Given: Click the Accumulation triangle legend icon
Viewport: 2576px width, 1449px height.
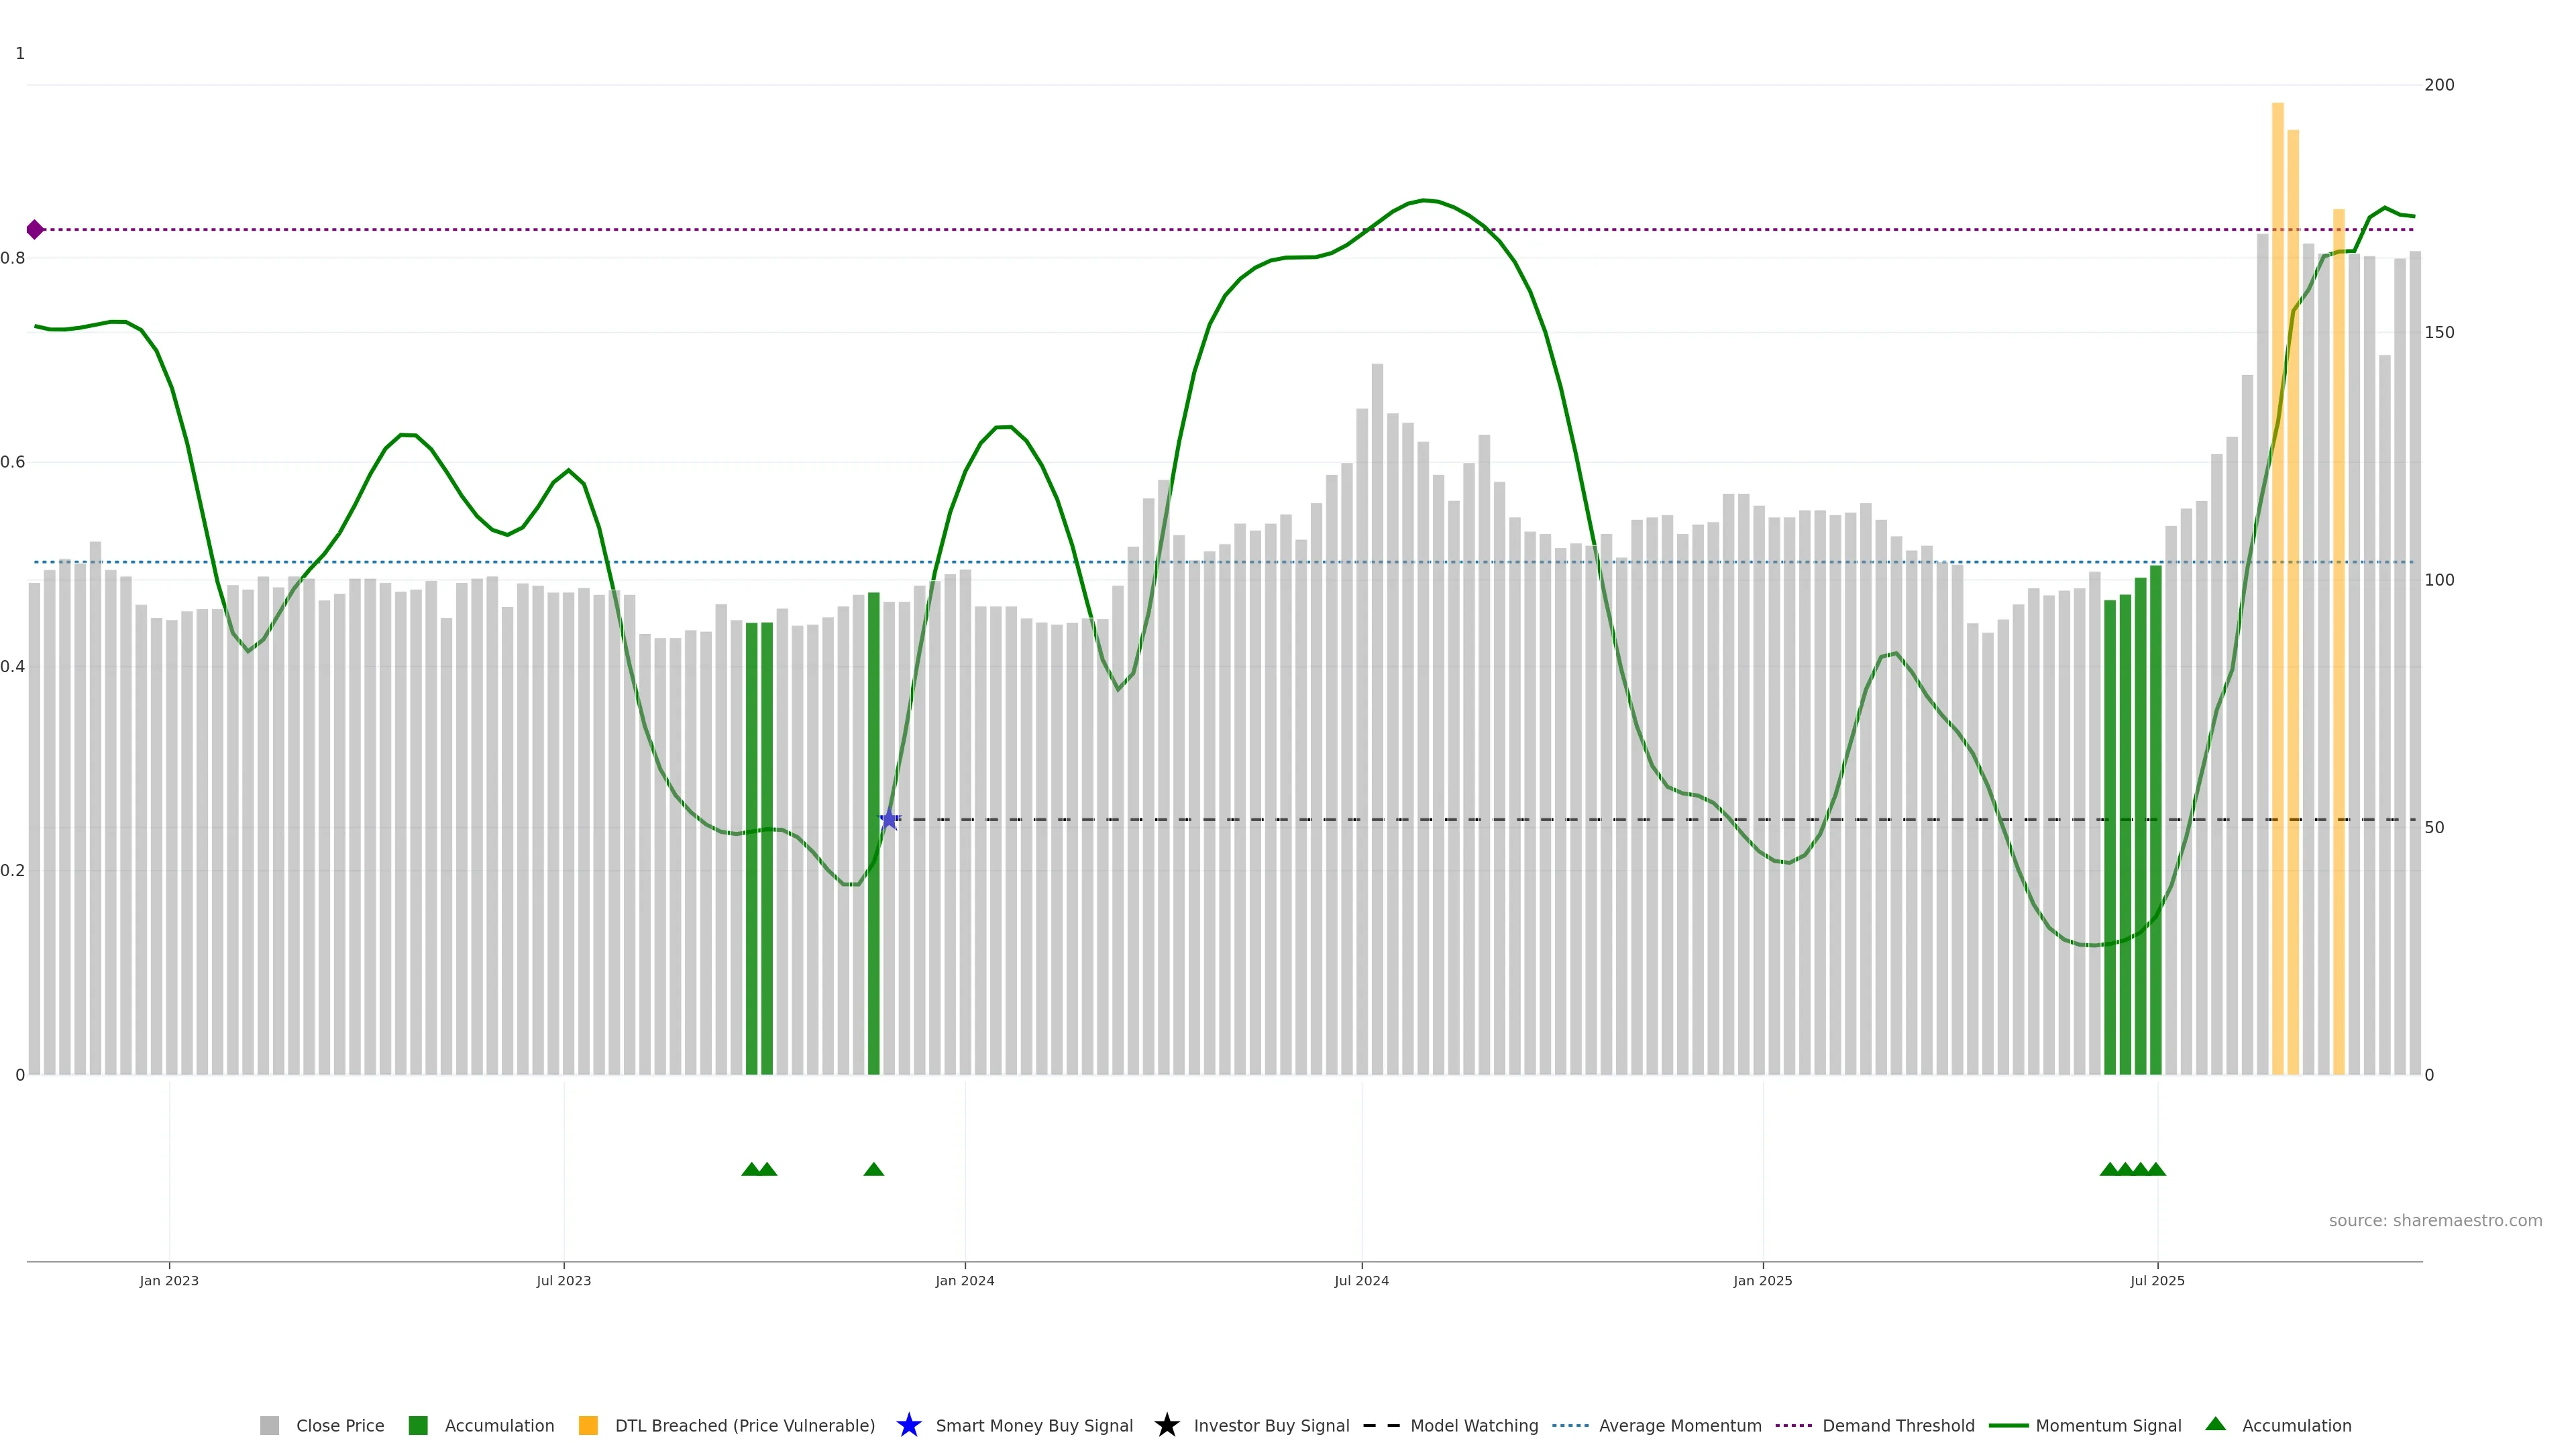Looking at the screenshot, I should coord(2215,1424).
